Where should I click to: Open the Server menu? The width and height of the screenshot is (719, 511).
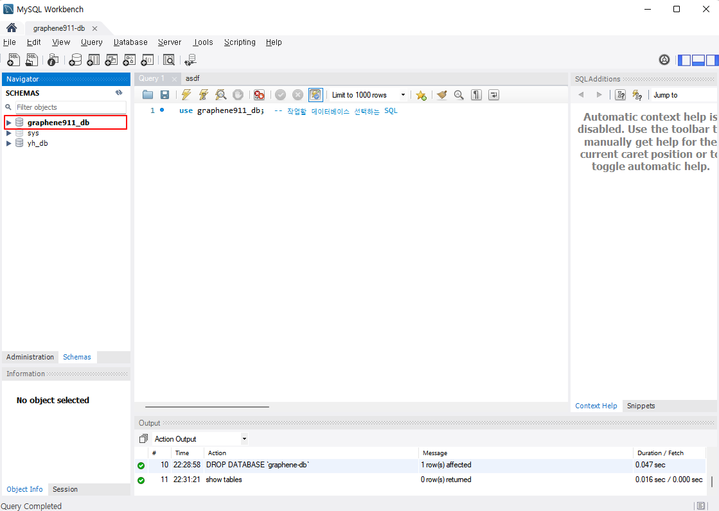click(170, 42)
